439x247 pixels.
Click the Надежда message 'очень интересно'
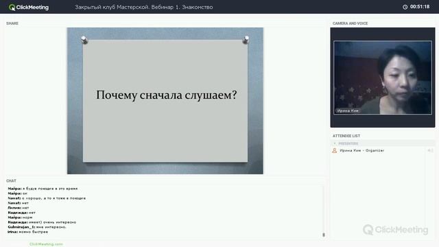[x=42, y=222]
